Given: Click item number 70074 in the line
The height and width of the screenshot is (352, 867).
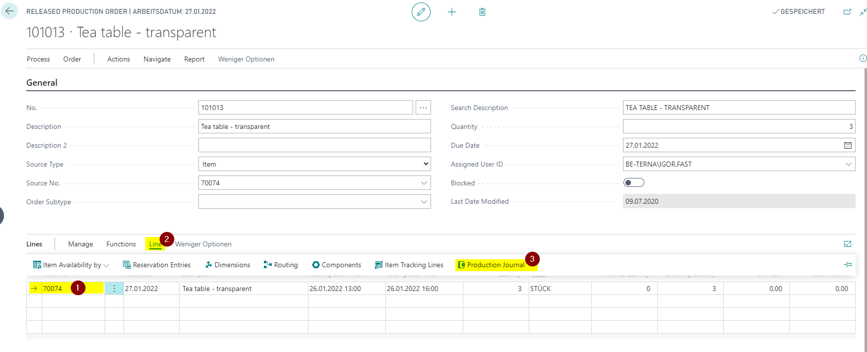Looking at the screenshot, I should (53, 289).
